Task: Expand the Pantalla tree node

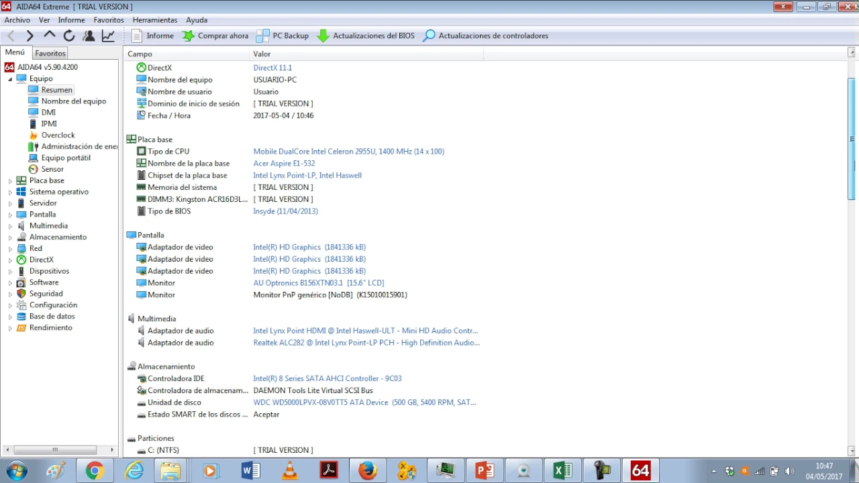Action: coord(10,215)
